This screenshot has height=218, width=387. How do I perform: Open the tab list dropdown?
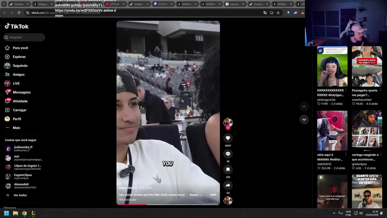coord(4,4)
